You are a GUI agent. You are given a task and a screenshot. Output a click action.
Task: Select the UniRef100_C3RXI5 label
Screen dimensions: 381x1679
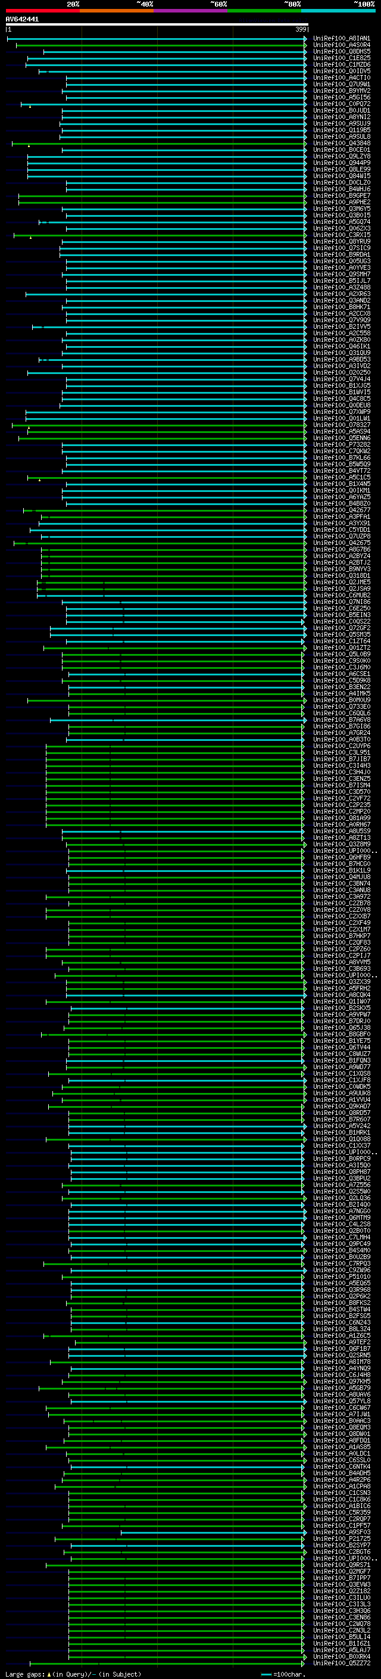click(x=341, y=235)
